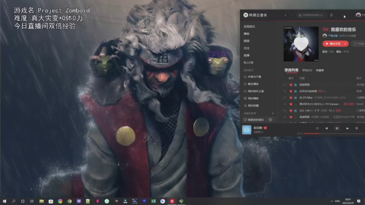Toggle the heart on the now-playing song
This screenshot has width=365, height=205.
pyautogui.click(x=265, y=128)
